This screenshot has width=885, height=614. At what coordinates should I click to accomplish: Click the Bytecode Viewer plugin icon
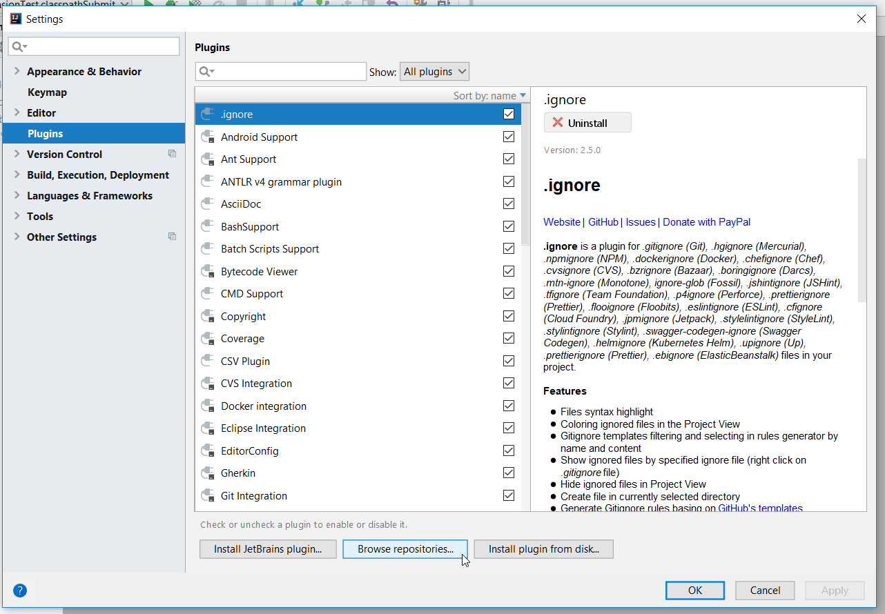point(206,272)
